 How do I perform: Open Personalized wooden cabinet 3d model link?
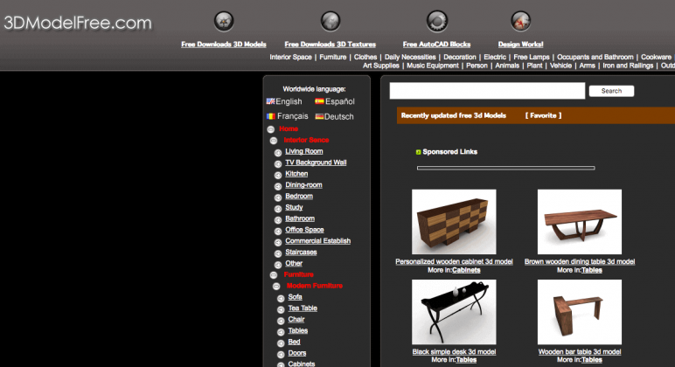pyautogui.click(x=454, y=261)
